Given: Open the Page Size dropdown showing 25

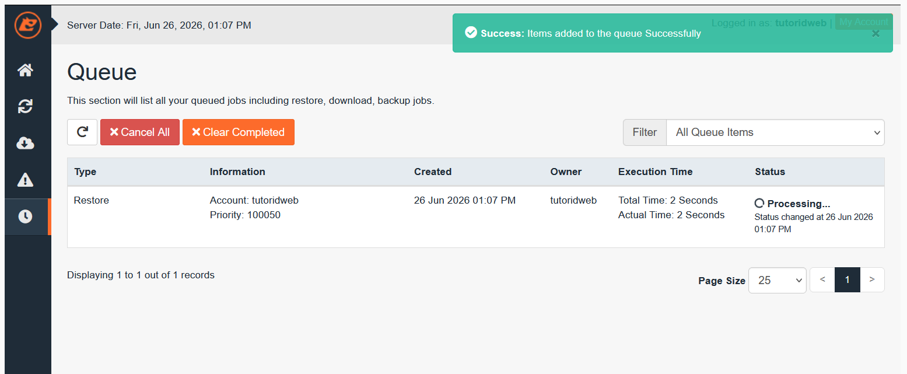Looking at the screenshot, I should point(778,280).
